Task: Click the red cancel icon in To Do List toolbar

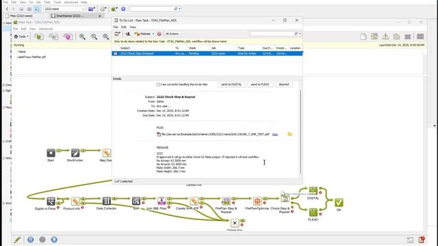Action: click(159, 33)
